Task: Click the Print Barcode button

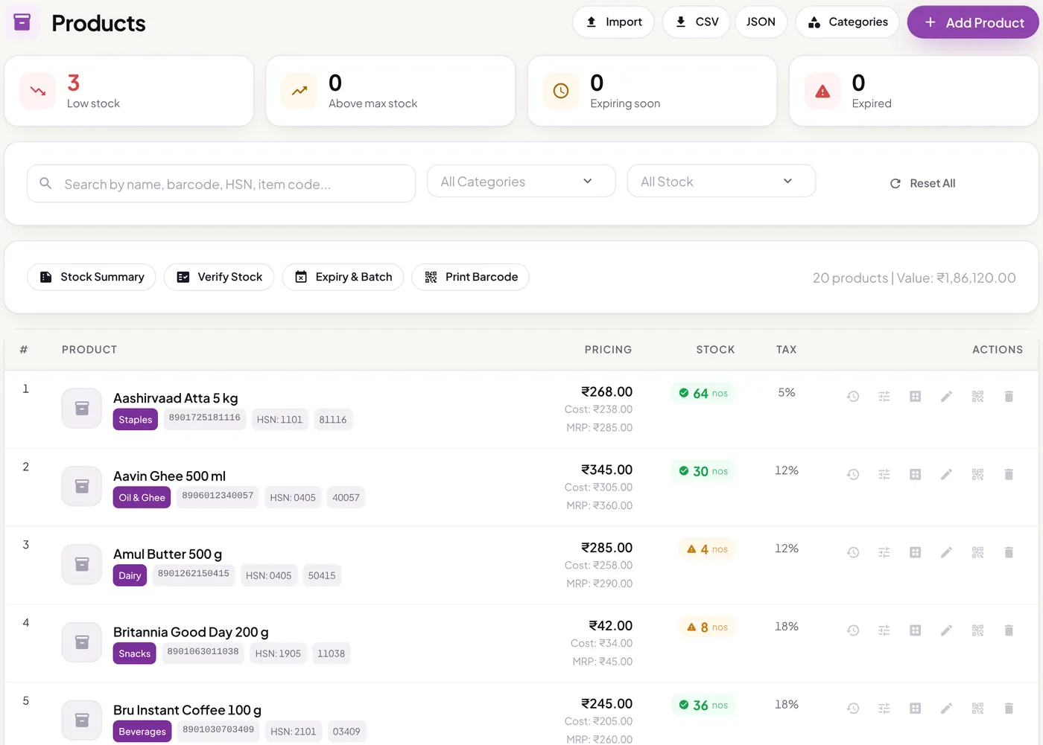Action: tap(471, 277)
